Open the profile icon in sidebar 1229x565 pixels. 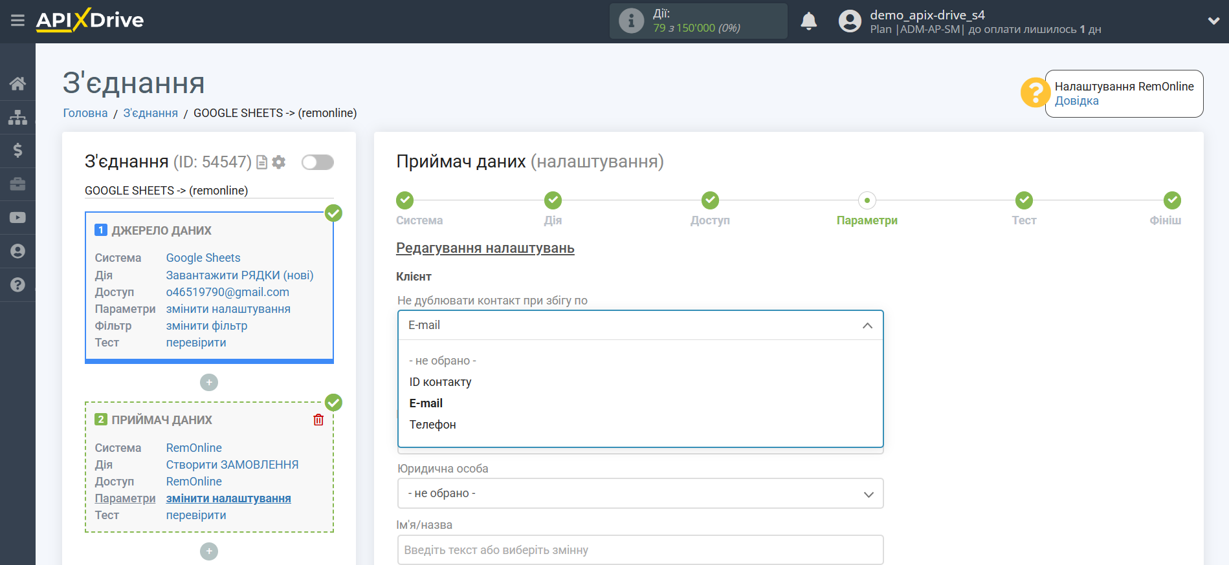(17, 251)
